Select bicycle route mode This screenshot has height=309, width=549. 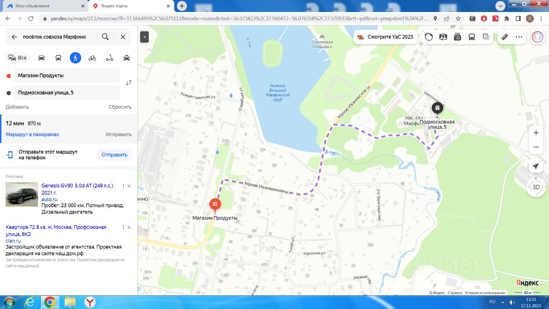point(92,58)
